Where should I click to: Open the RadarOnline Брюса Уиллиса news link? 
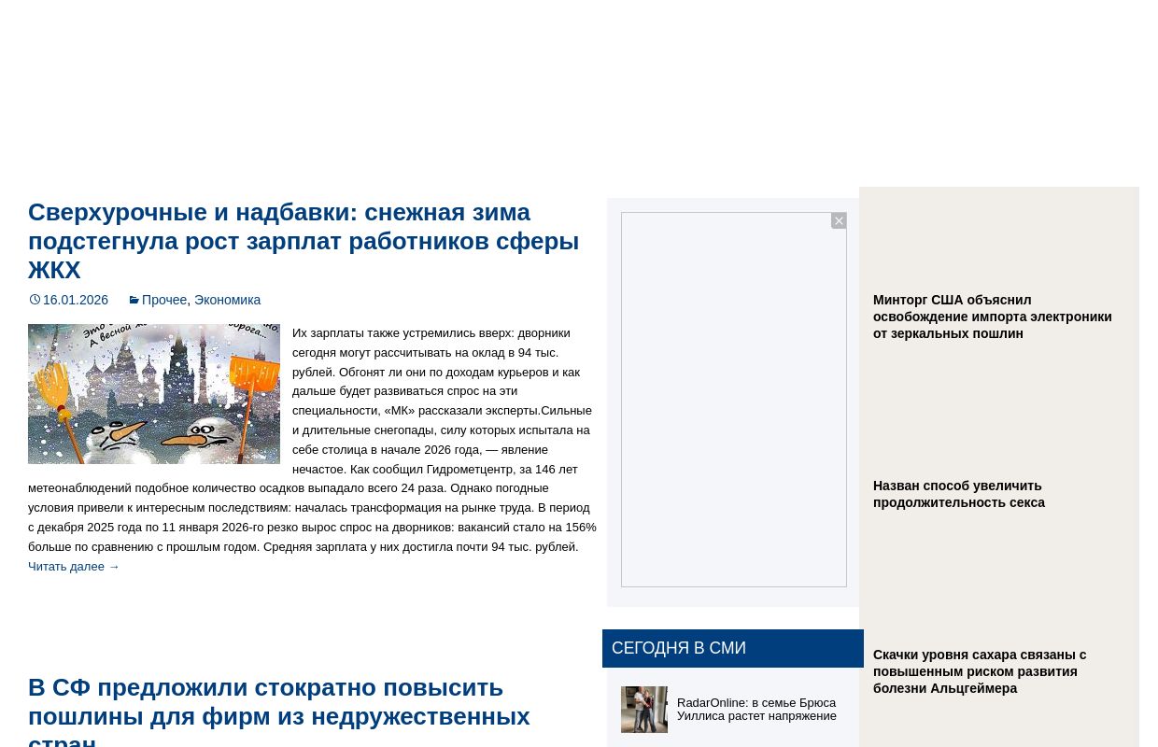click(756, 709)
